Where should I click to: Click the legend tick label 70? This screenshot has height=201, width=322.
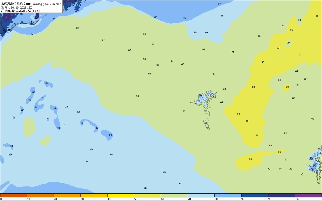(189, 199)
